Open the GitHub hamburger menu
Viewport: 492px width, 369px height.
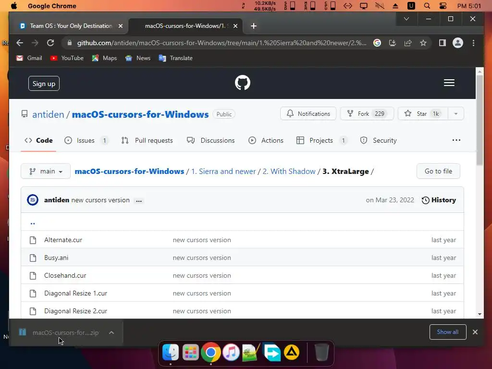(449, 83)
